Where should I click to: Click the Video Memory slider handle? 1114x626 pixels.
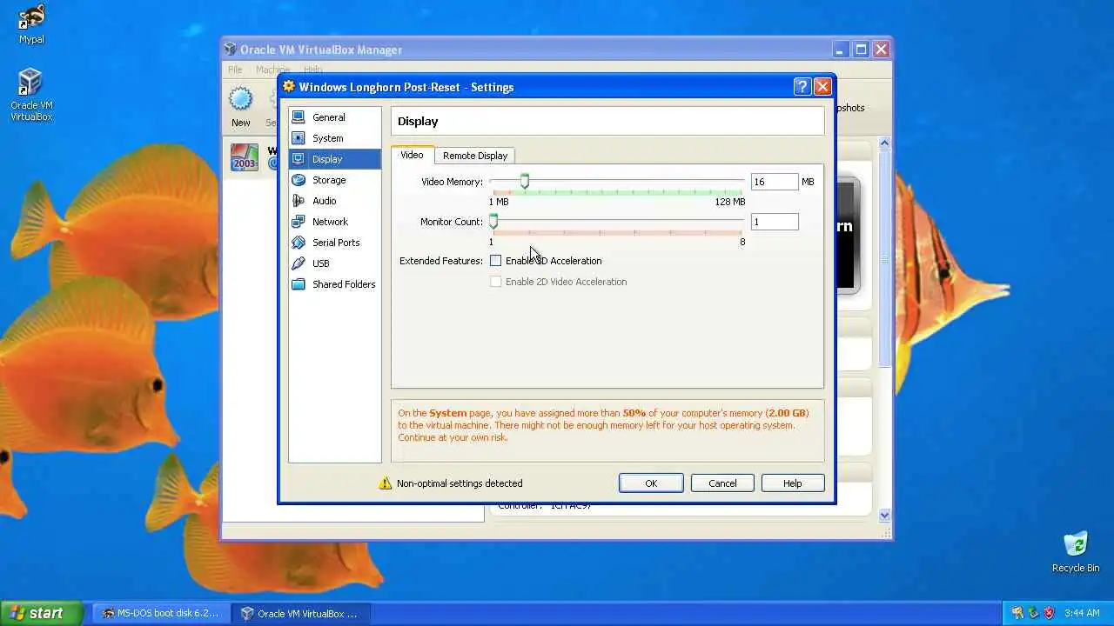(525, 181)
